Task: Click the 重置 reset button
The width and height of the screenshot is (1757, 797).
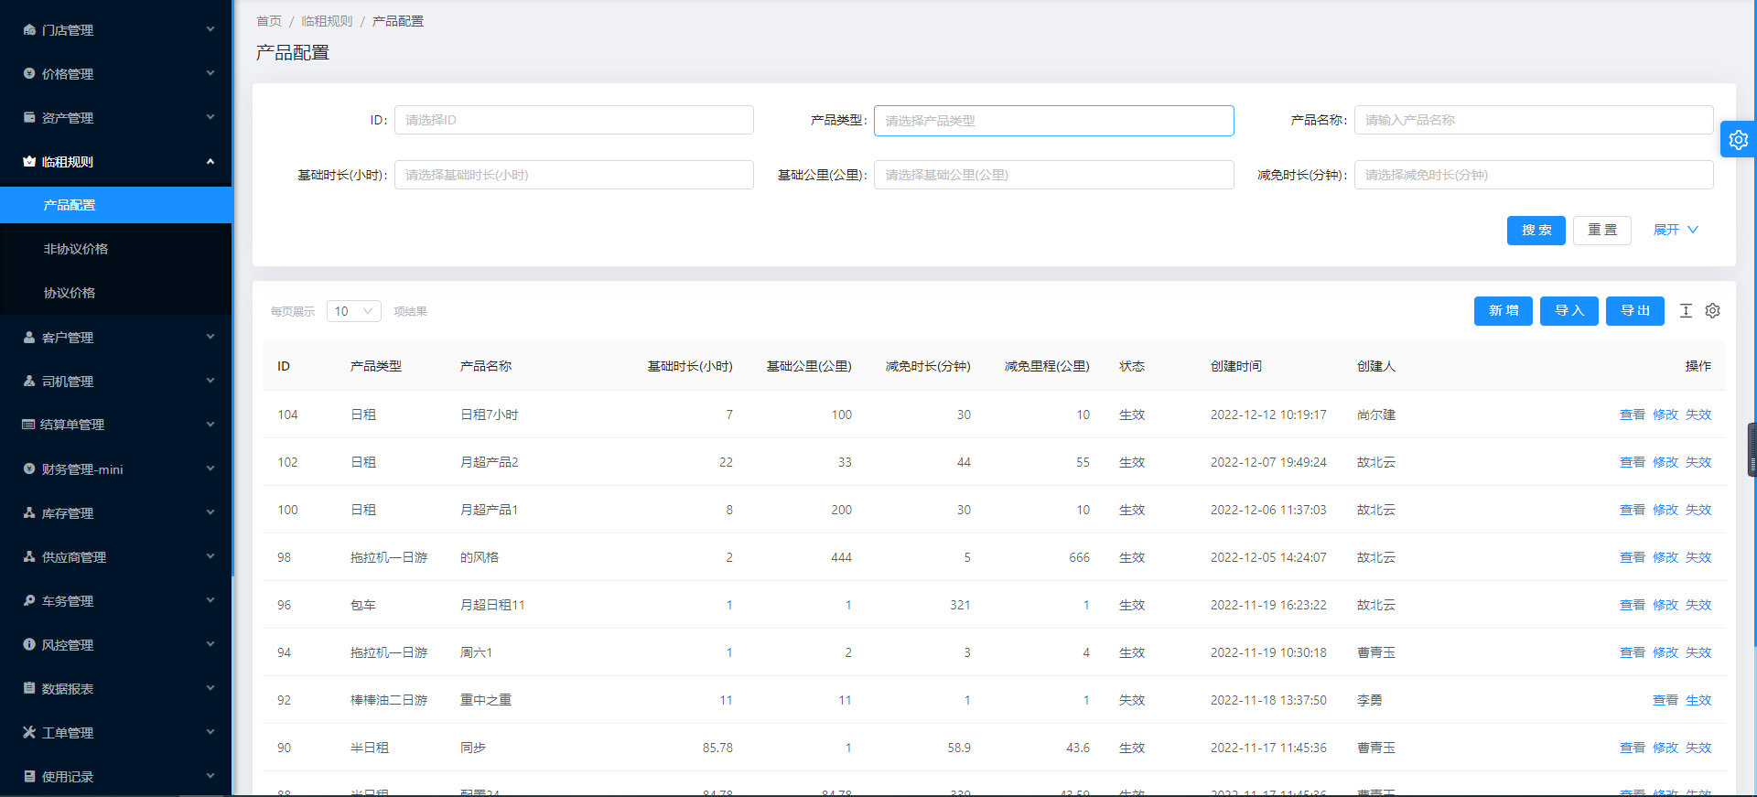Action: (1602, 231)
